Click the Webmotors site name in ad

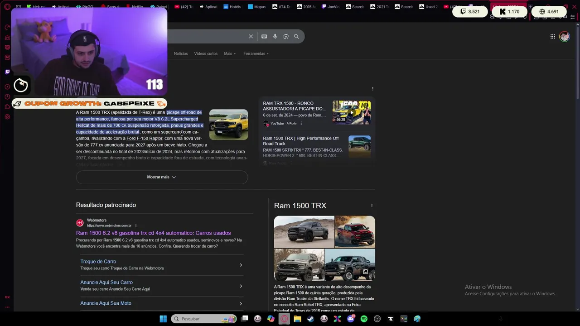click(x=97, y=221)
